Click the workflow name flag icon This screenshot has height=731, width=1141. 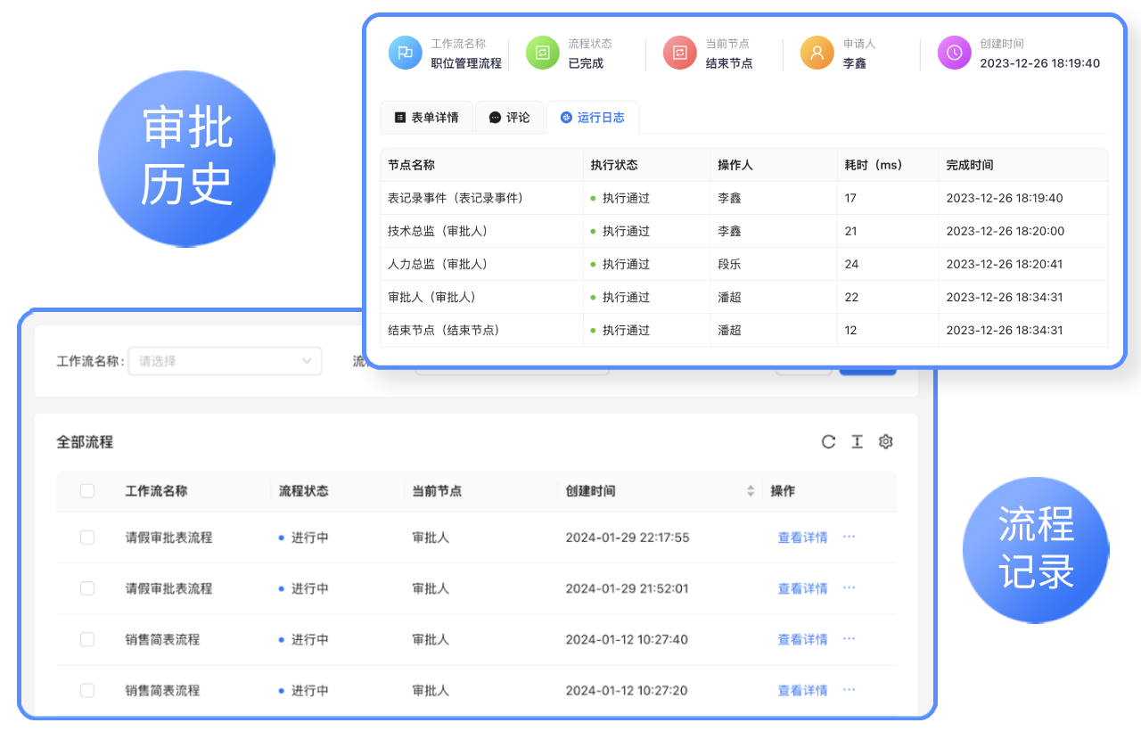[405, 53]
